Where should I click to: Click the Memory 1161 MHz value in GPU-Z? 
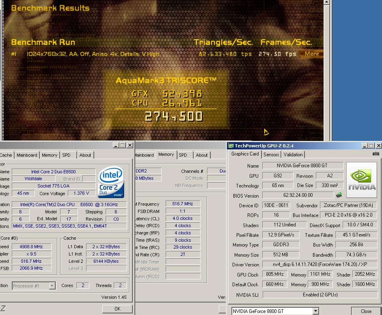(320, 274)
